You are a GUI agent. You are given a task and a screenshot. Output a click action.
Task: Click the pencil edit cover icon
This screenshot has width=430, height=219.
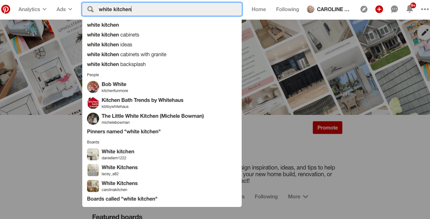coord(425,32)
